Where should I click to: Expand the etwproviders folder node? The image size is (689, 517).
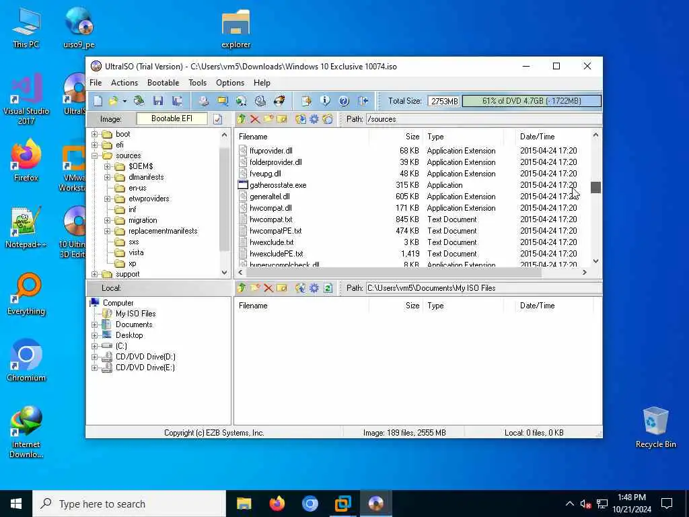click(107, 199)
